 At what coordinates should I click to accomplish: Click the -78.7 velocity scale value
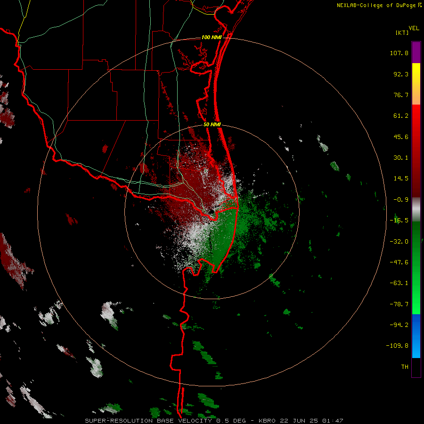click(x=399, y=304)
